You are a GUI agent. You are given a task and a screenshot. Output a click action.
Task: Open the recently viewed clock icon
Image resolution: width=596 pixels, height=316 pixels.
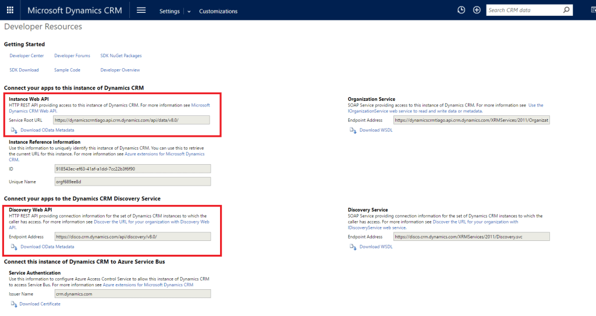(x=462, y=10)
